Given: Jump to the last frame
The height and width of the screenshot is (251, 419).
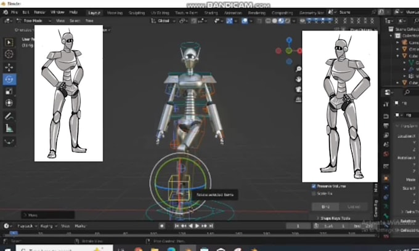Looking at the screenshot, I should [211, 226].
